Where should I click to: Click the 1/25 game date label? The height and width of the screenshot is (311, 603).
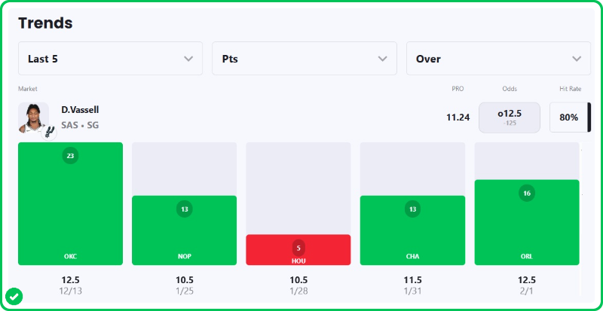[184, 291]
